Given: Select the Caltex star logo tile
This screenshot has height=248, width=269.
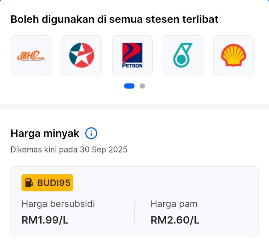Looking at the screenshot, I should click(82, 55).
